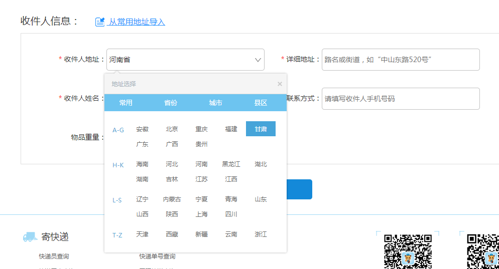This screenshot has height=269, width=499.
Task: Focus the 联系方式 phone number field
Action: coord(400,99)
